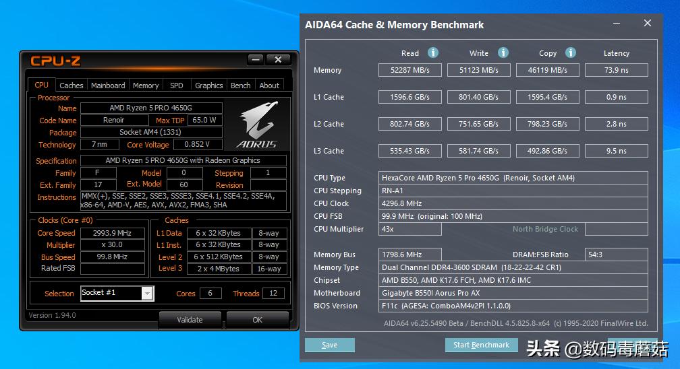Click the CPU Clock field 4296.8 MHz

tap(513, 203)
